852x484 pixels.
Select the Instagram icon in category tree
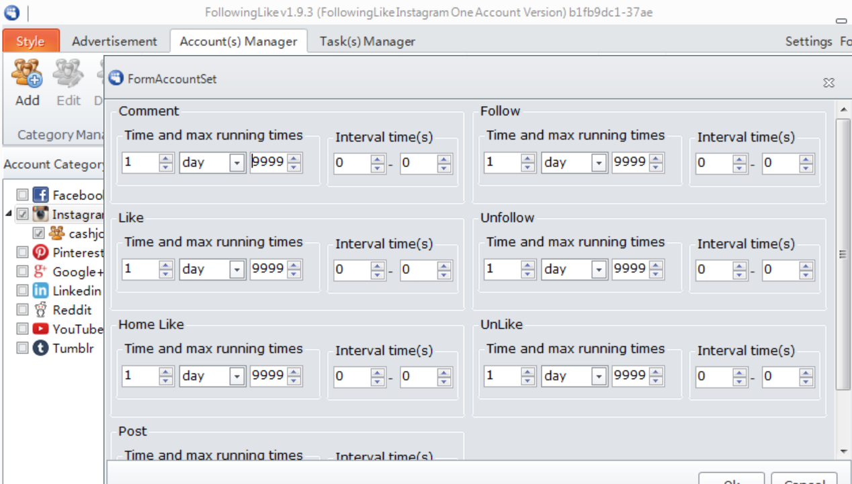click(x=41, y=214)
